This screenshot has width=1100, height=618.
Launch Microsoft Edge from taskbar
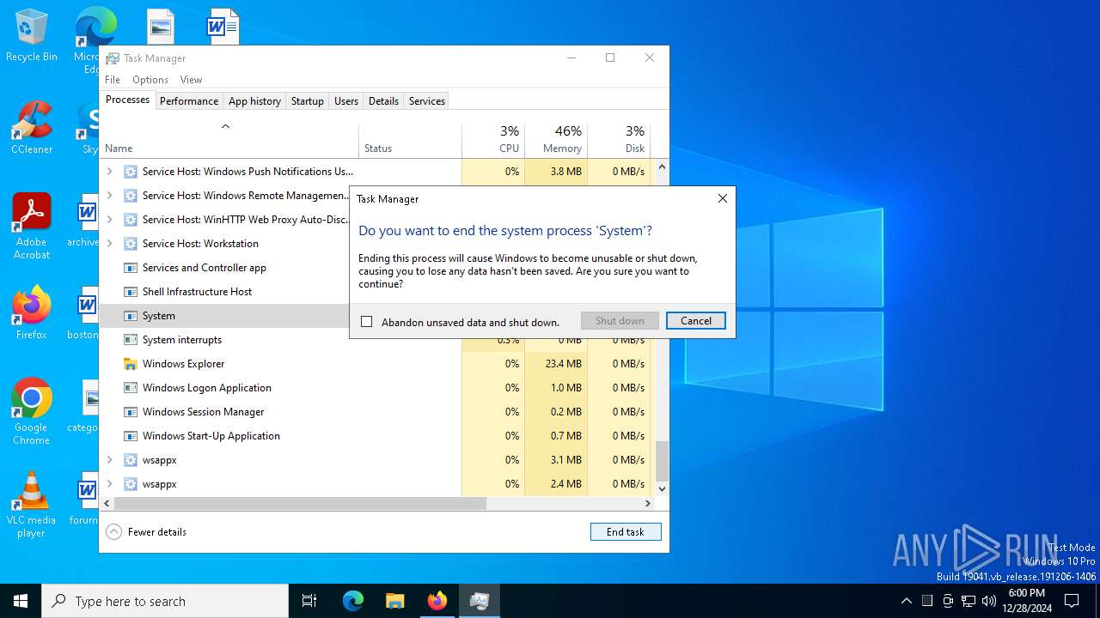point(353,601)
